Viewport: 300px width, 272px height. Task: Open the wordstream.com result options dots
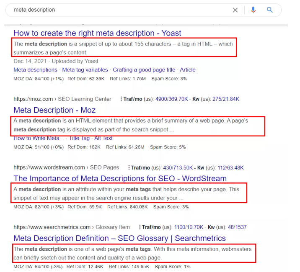point(129,168)
